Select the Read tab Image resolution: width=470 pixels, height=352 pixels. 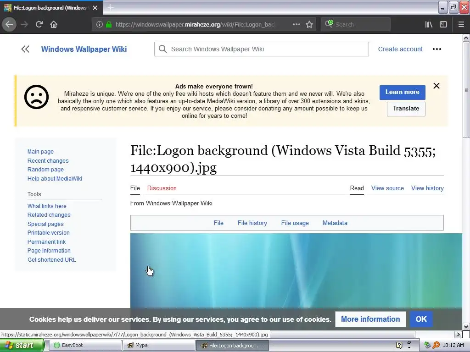[357, 188]
